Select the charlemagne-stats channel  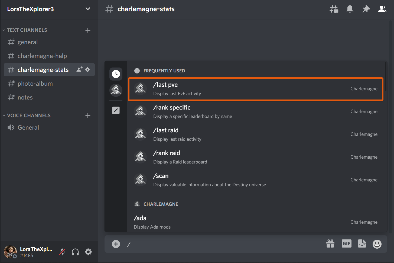(x=49, y=70)
